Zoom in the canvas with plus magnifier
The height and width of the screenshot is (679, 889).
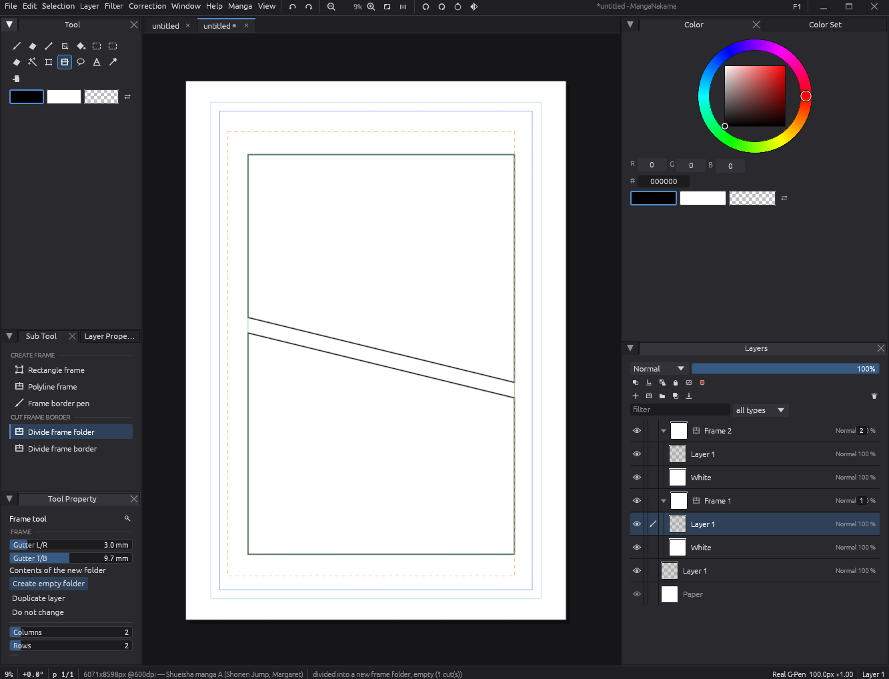371,7
